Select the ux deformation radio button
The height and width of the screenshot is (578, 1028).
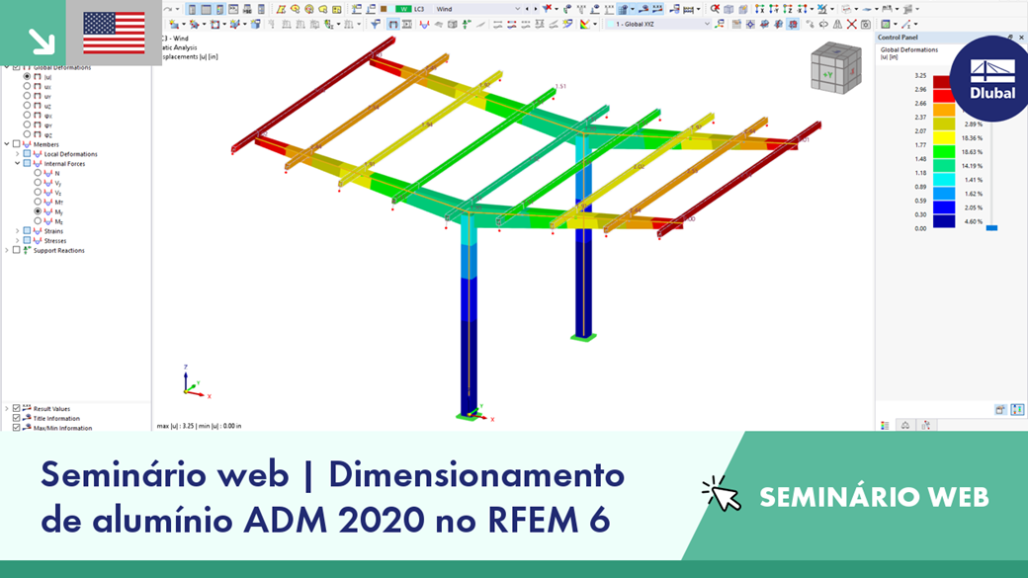tap(27, 86)
